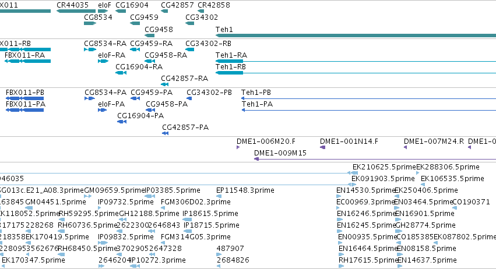496x269 pixels.
Task: Click the CG34302 gene label
Action: (202, 17)
